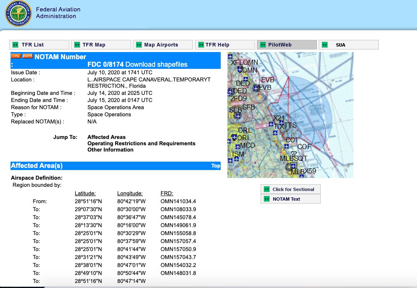Click ending date July 15, 2020 at 0147 UTC
The image size is (417, 288).
coord(120,100)
